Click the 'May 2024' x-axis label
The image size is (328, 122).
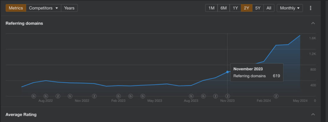(300, 101)
